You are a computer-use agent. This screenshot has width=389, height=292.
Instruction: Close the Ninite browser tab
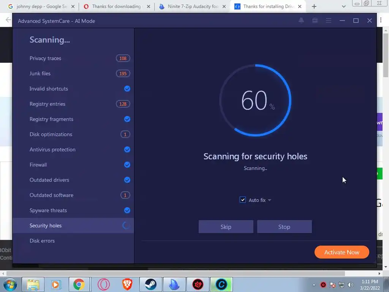(x=224, y=7)
